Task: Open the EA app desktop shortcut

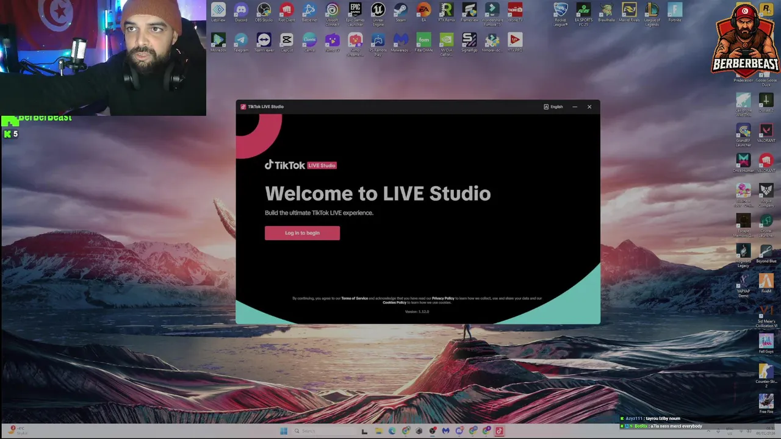Action: [423, 12]
